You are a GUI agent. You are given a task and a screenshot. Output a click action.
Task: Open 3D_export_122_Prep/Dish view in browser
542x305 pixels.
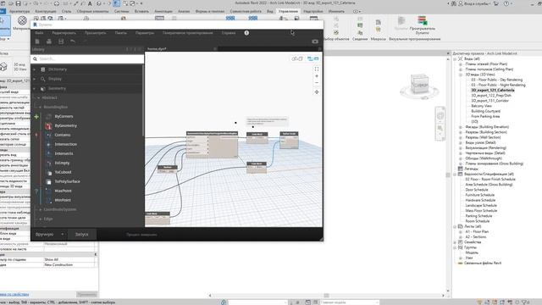pos(491,96)
